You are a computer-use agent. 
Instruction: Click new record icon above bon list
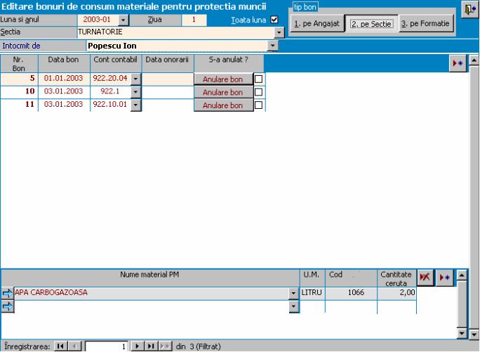(x=458, y=63)
